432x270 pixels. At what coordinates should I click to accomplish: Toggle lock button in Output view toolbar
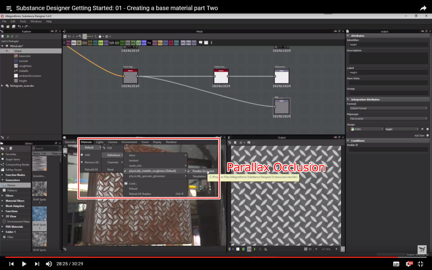[x=342, y=249]
